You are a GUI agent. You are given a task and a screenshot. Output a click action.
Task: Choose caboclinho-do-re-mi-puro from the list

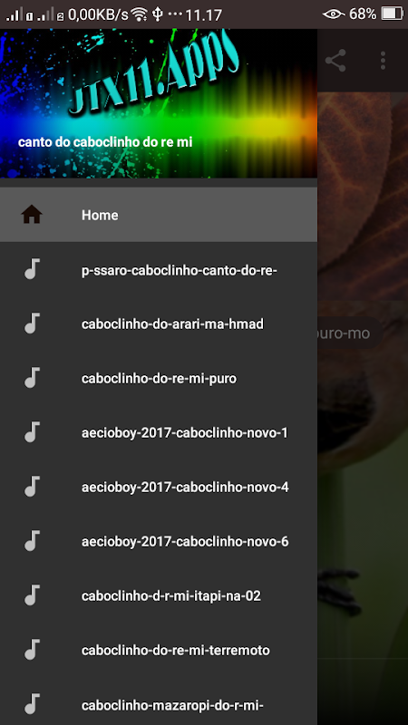(x=159, y=378)
